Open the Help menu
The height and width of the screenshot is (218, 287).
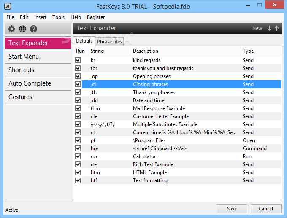coord(76,17)
